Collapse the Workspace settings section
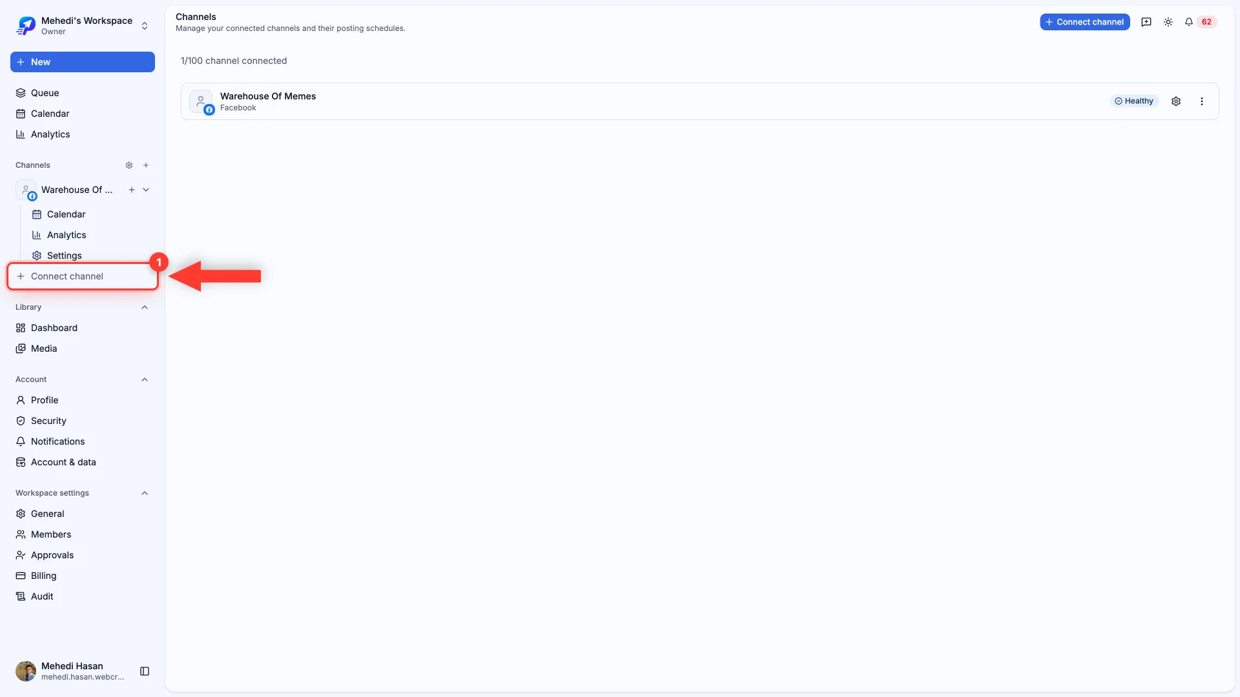This screenshot has width=1240, height=697. coord(145,493)
